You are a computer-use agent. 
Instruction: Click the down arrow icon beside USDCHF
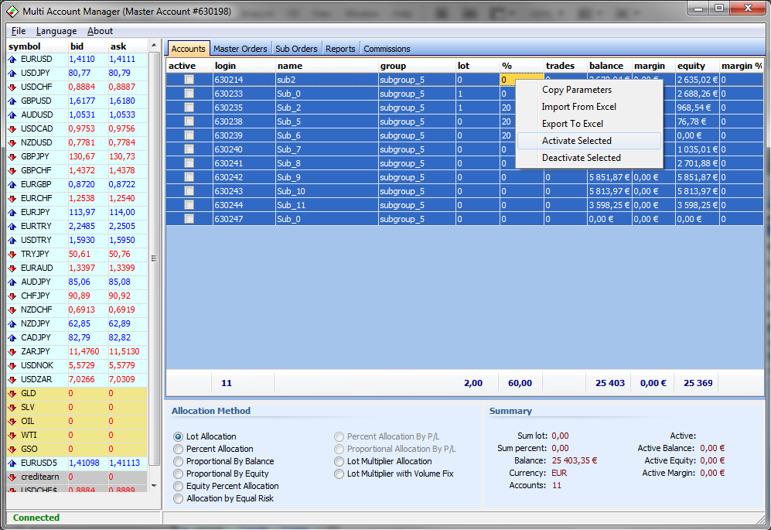[12, 87]
